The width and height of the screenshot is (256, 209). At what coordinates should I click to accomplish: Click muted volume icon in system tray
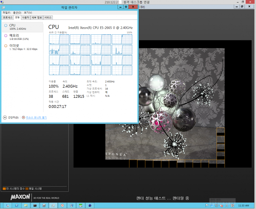pyautogui.click(x=222, y=205)
